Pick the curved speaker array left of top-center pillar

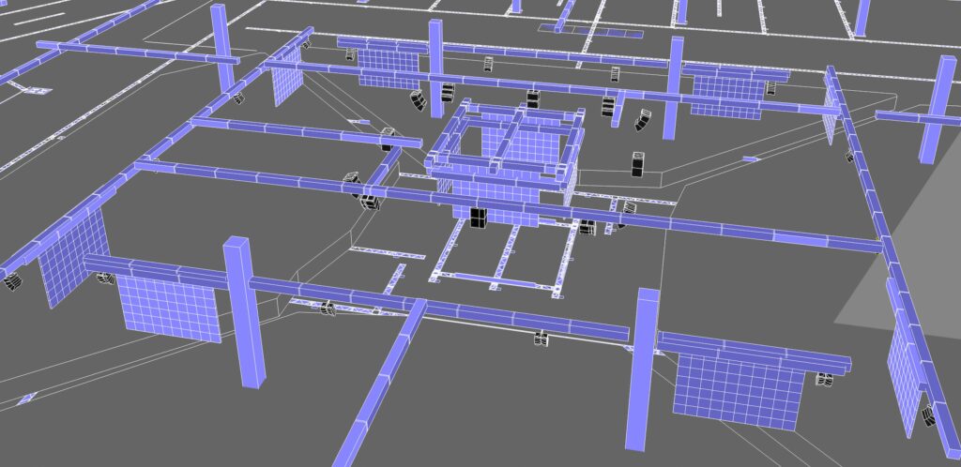click(x=417, y=99)
